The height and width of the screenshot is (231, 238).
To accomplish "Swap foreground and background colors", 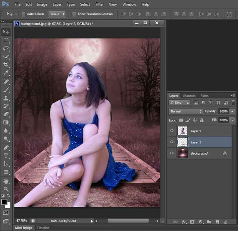I will (9, 196).
